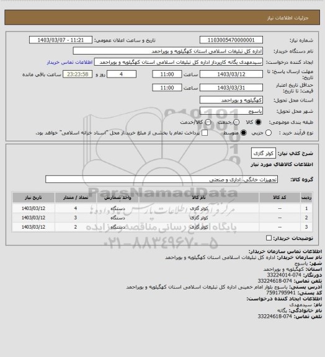This screenshot has height=357, width=325.
Task: Click the کولر گازی general description box
Action: 264,153
